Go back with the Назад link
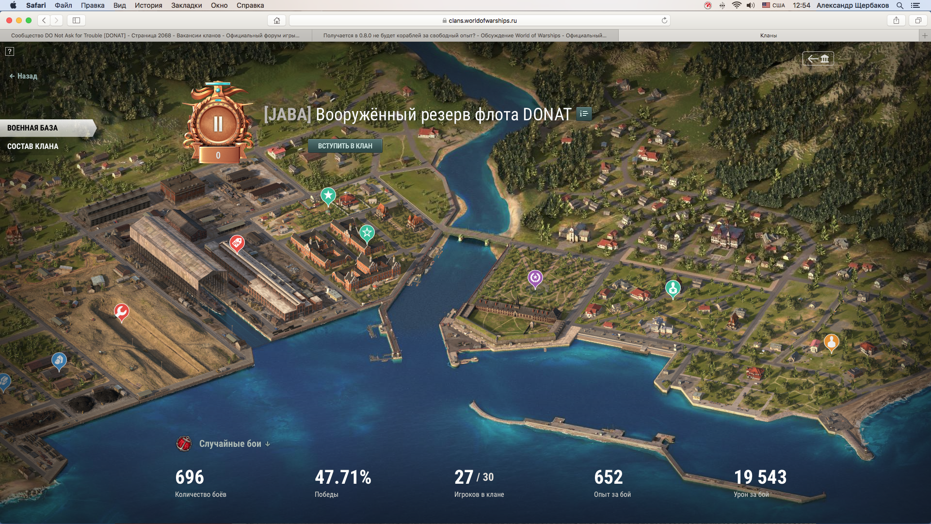Viewport: 931px width, 524px height. (23, 76)
